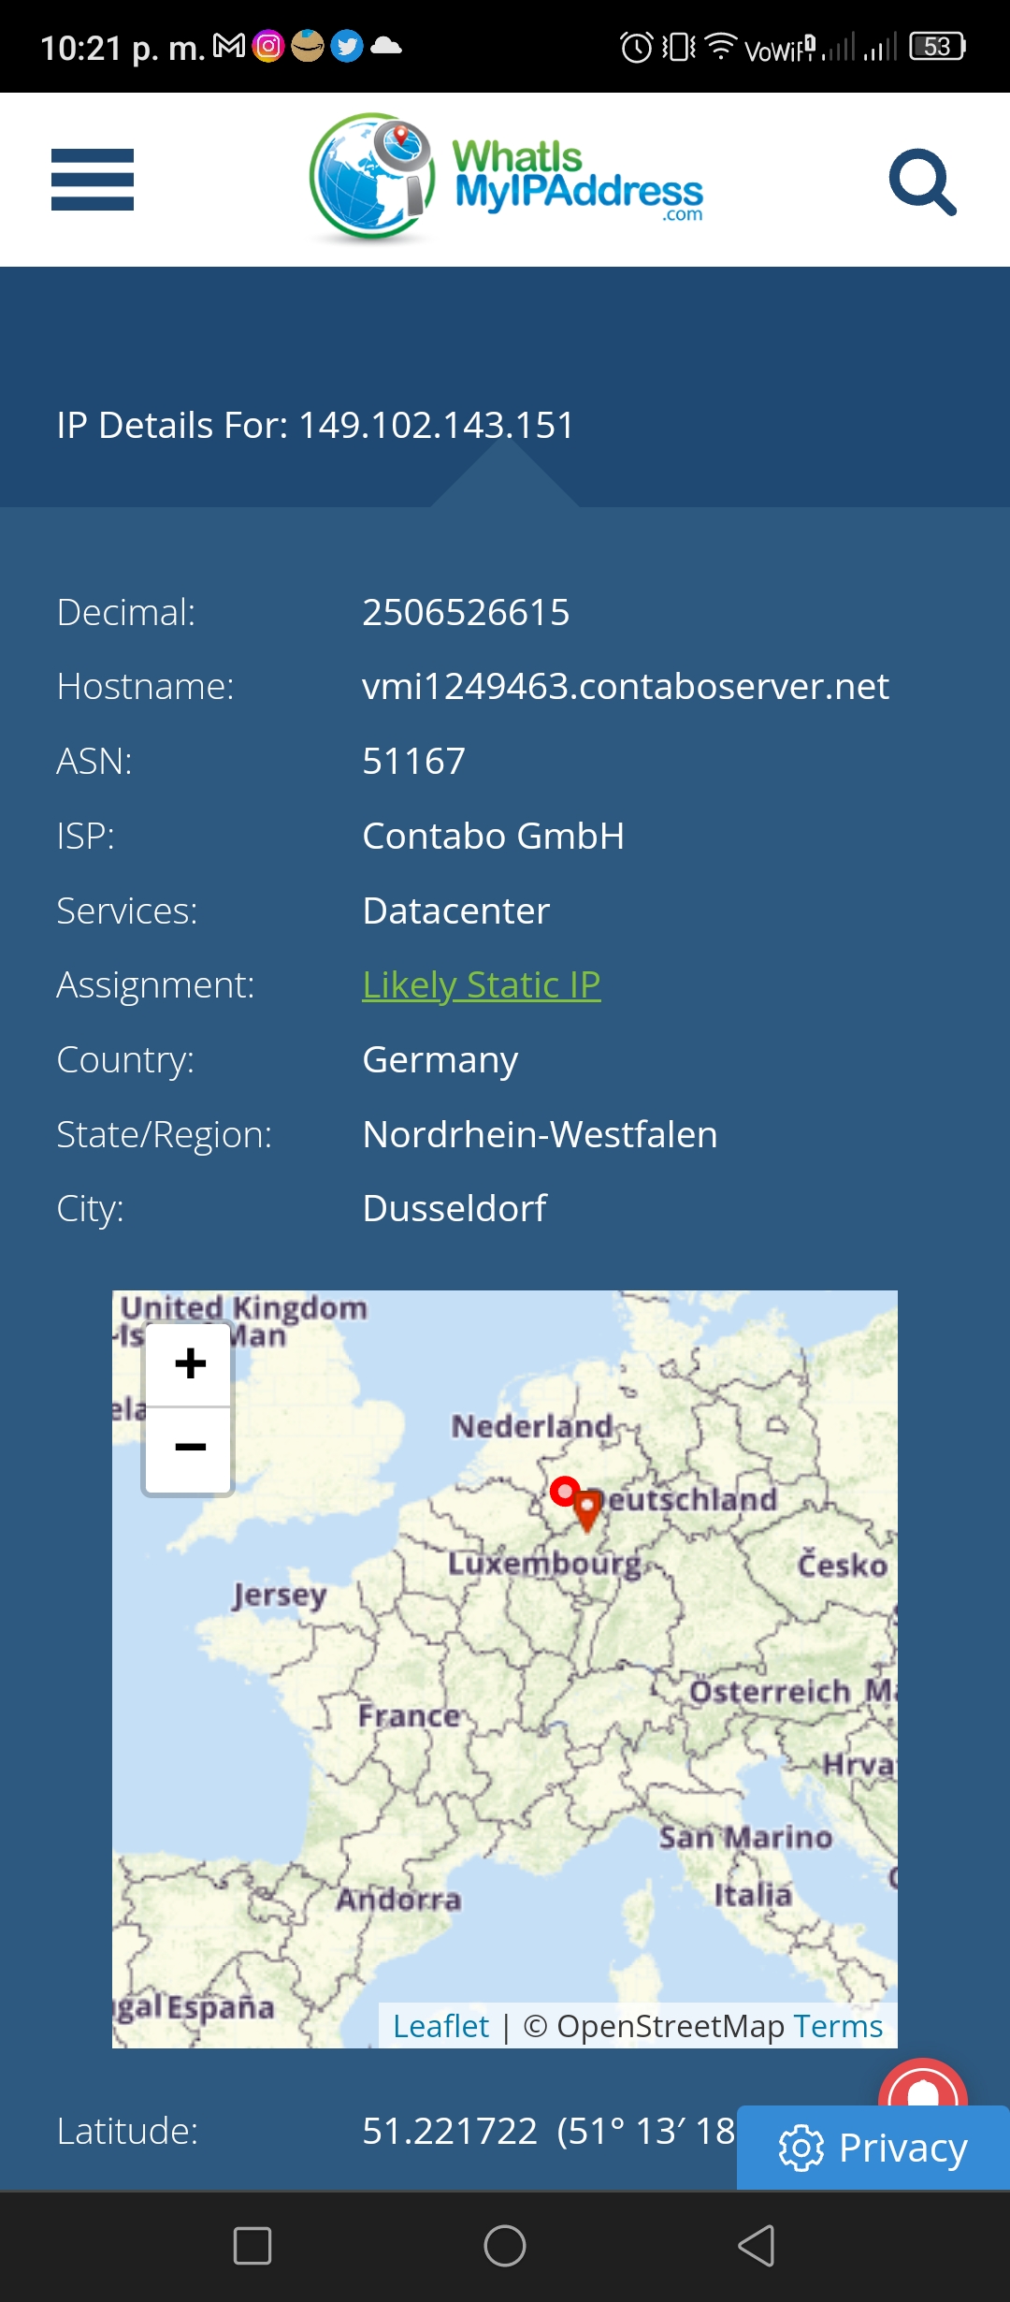The image size is (1010, 2302).
Task: Open the Privacy settings button
Action: 873,2148
